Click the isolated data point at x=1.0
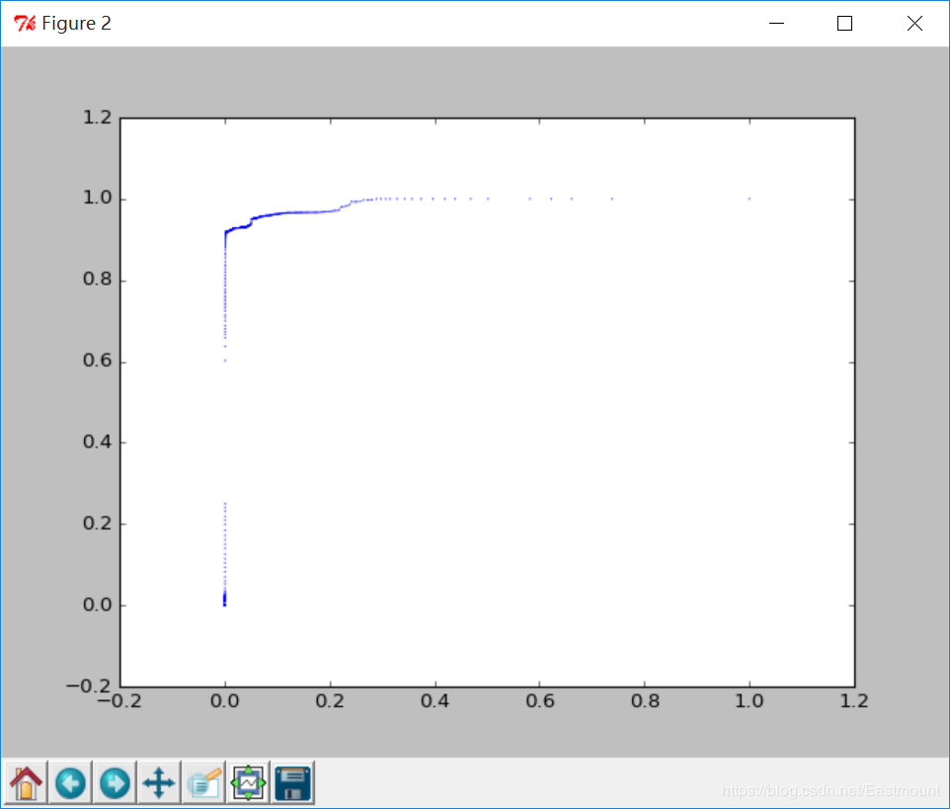This screenshot has height=809, width=950. [750, 199]
